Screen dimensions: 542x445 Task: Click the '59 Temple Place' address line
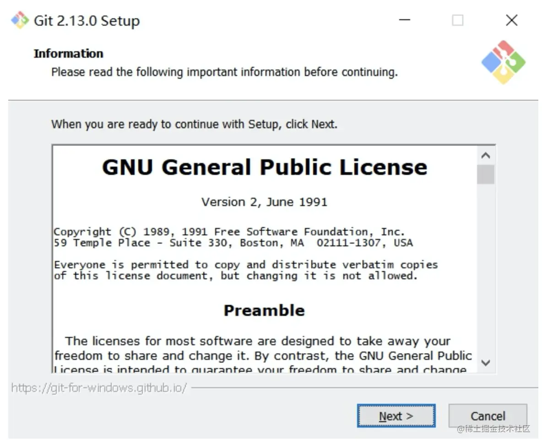(233, 243)
